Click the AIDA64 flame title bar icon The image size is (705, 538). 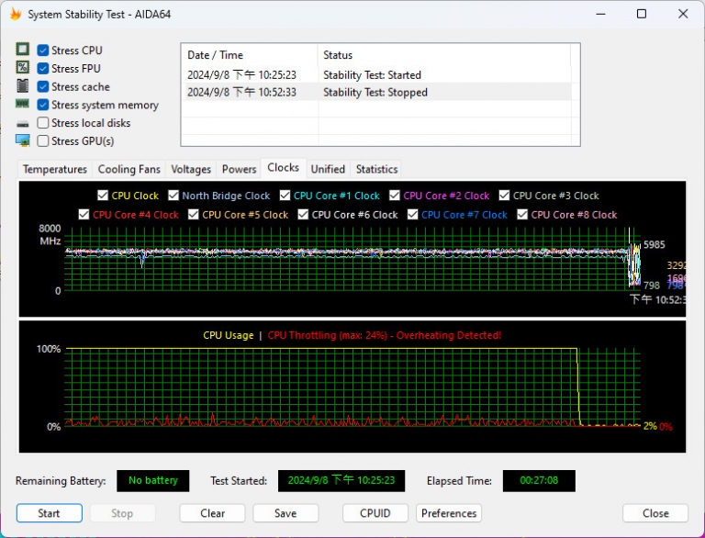click(x=16, y=15)
